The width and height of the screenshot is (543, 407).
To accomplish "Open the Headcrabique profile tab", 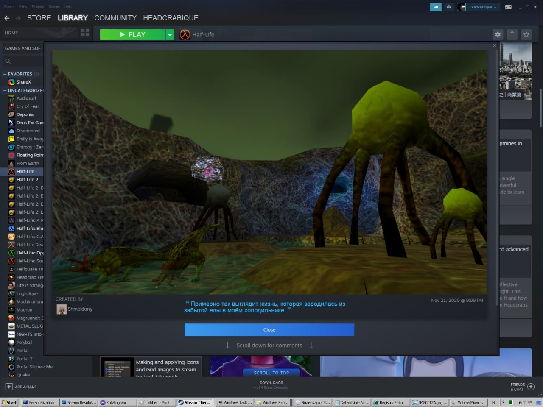I will pyautogui.click(x=171, y=18).
